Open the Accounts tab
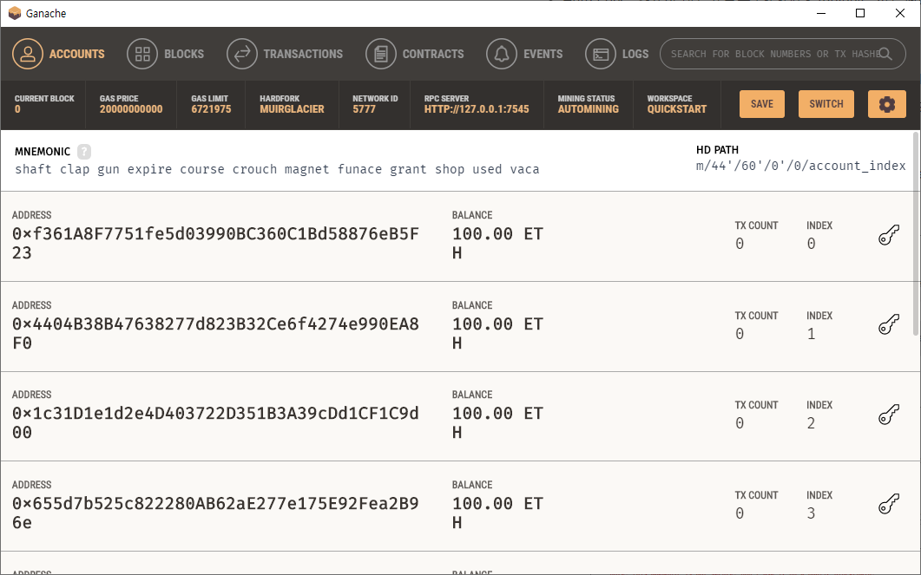The width and height of the screenshot is (921, 575). point(58,54)
